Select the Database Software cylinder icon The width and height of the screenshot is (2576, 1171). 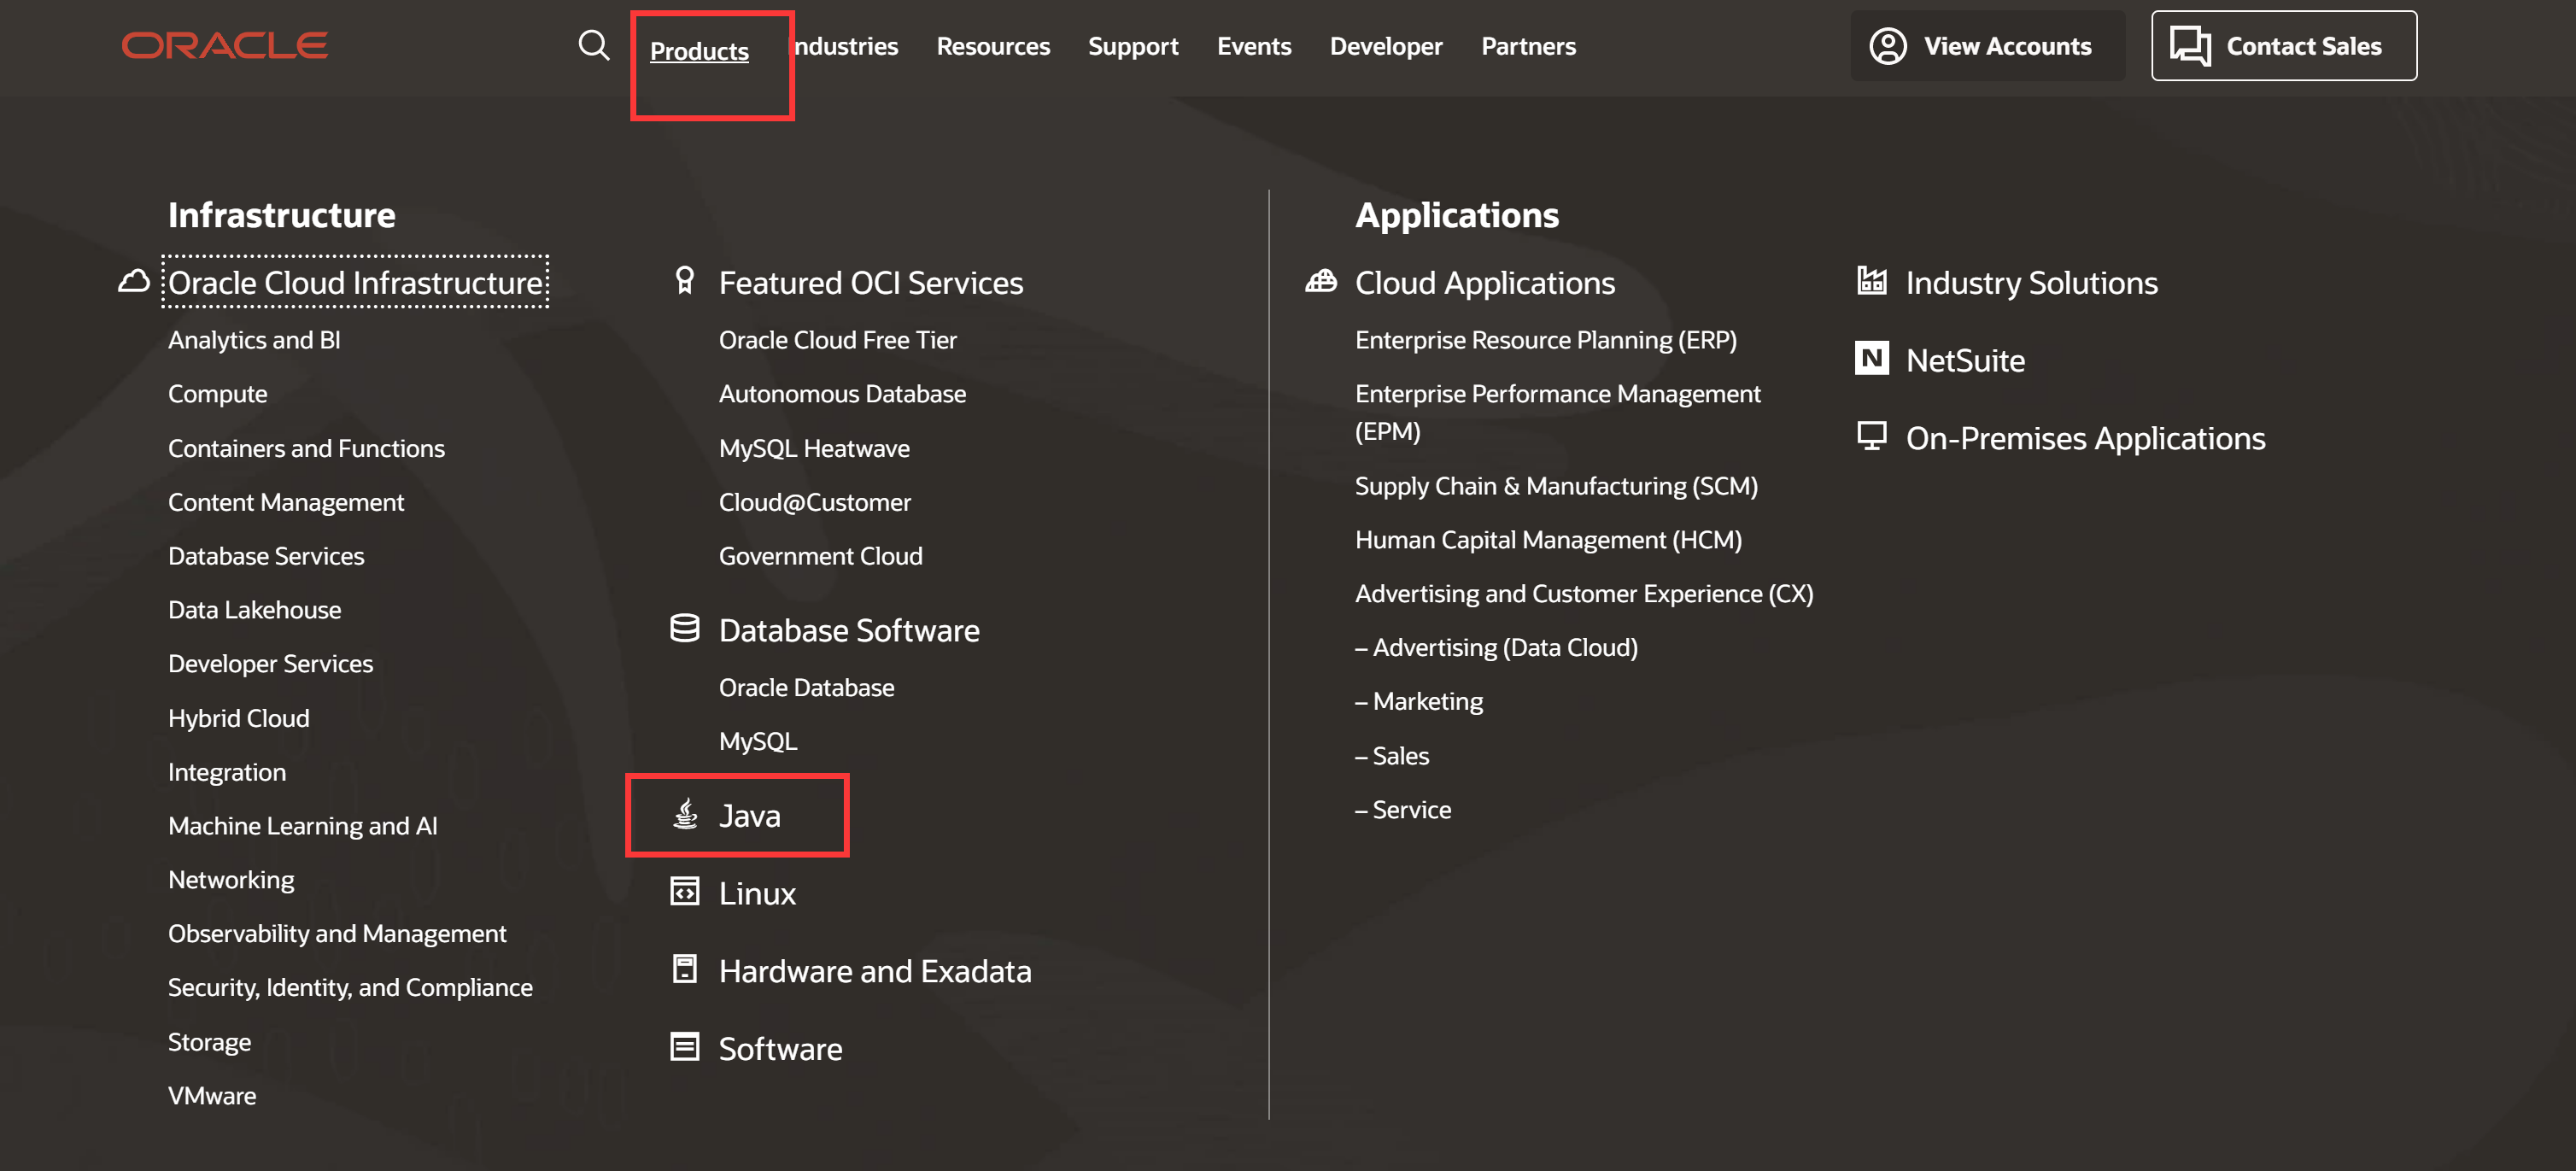click(684, 629)
